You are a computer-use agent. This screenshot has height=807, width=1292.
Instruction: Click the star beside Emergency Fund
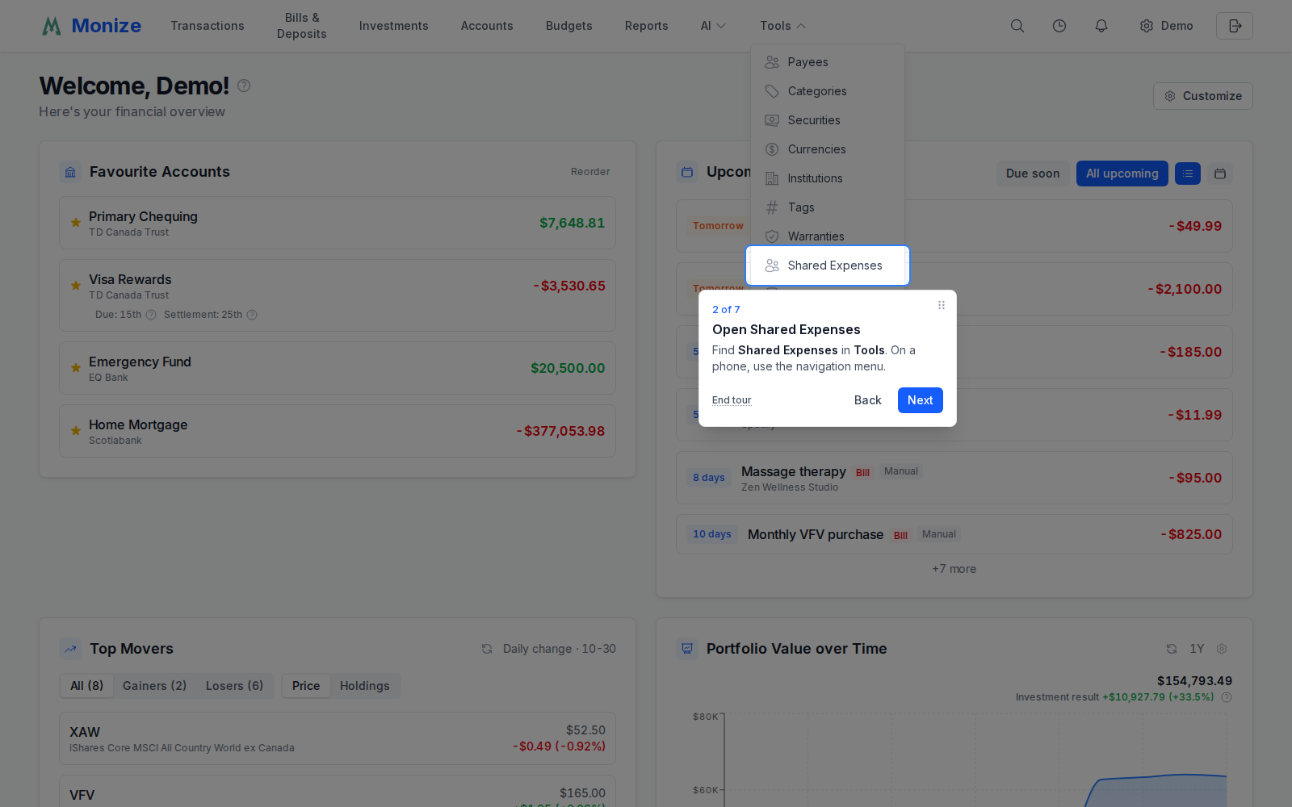tap(76, 368)
